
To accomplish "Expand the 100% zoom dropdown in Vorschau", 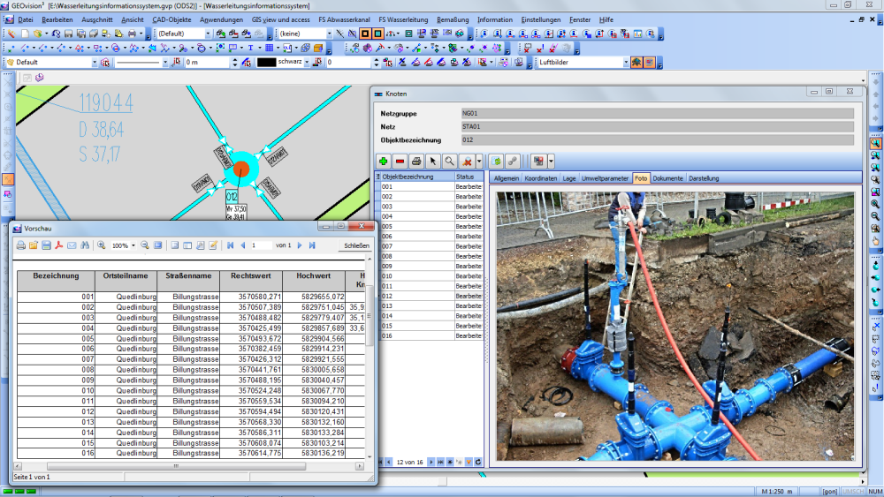I will click(134, 245).
